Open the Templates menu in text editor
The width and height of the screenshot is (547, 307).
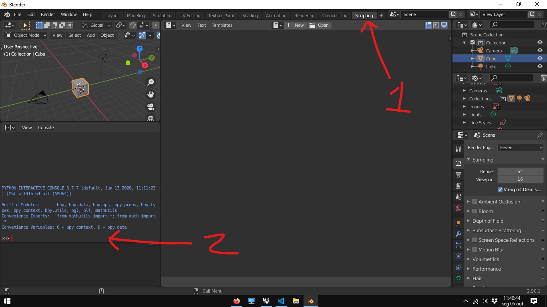coord(222,25)
